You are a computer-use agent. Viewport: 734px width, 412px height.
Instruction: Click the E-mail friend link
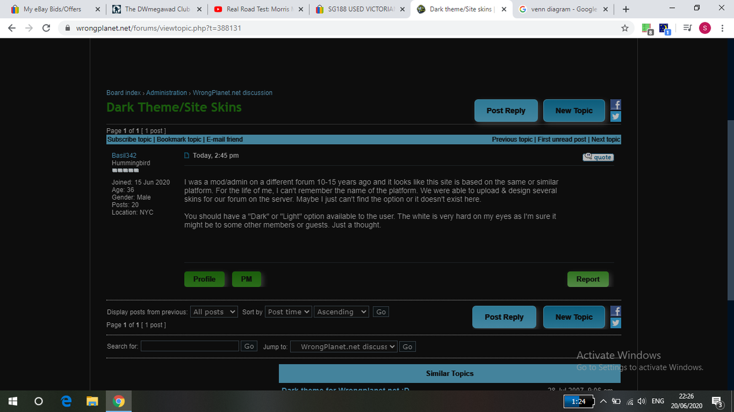225,140
